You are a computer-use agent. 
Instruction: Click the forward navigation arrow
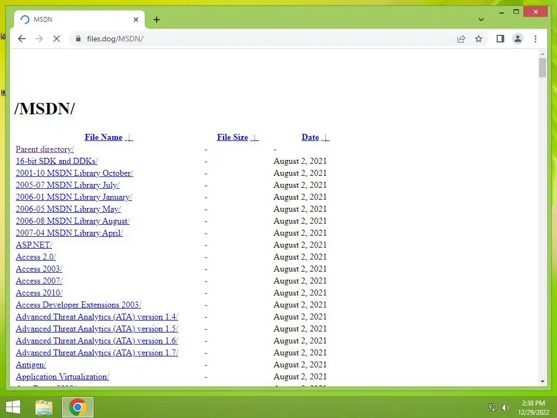tap(39, 39)
